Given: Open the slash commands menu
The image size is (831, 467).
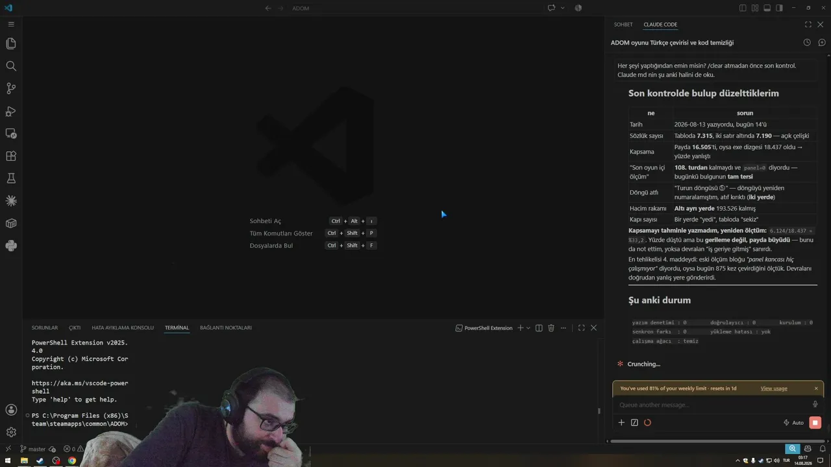Looking at the screenshot, I should pyautogui.click(x=634, y=423).
